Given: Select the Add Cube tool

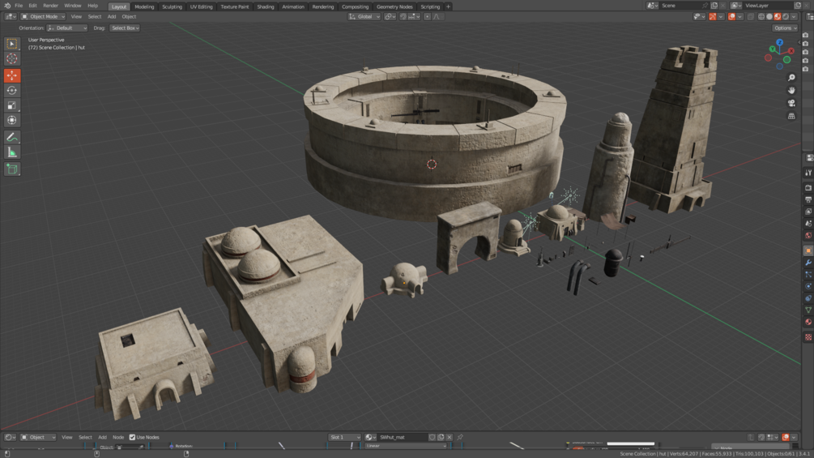Looking at the screenshot, I should tap(12, 169).
